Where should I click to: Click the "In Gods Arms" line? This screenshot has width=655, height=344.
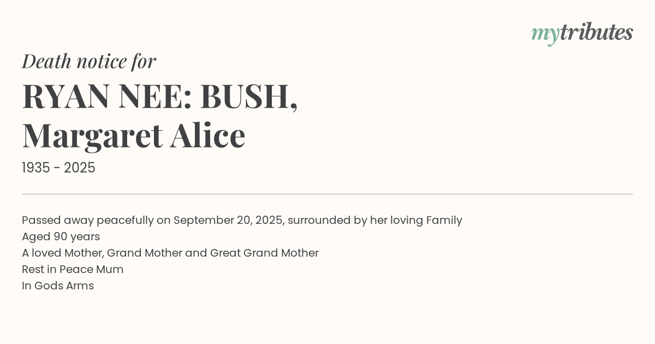coord(58,286)
